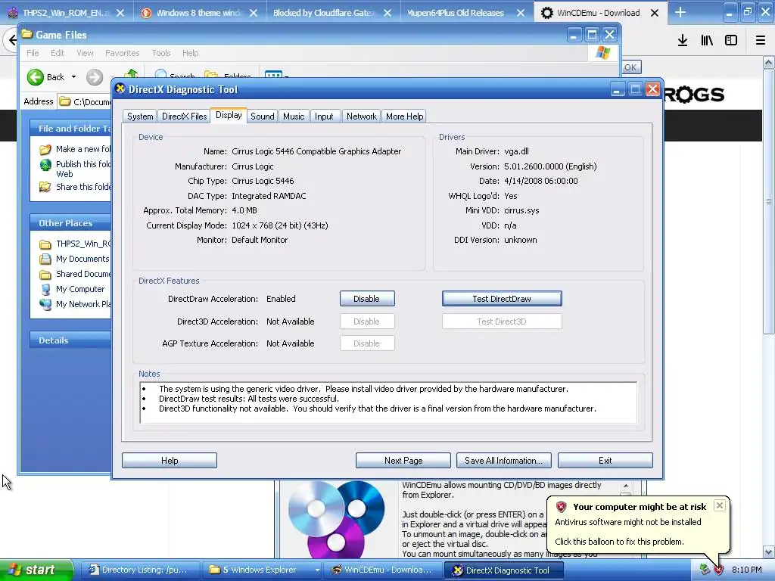Screen dimensions: 775x581
Task: Open Shared Documents in Other Places
Action: (x=76, y=274)
